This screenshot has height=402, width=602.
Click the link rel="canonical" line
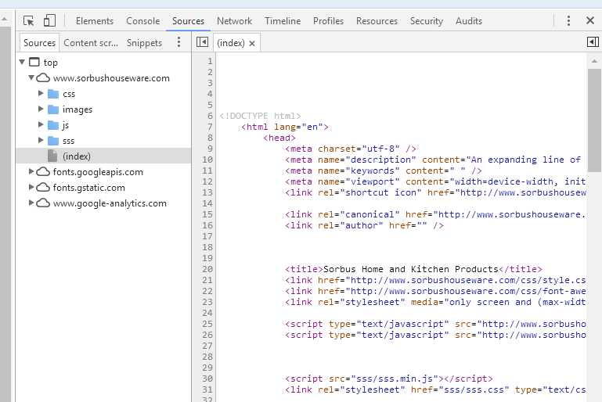(435, 214)
